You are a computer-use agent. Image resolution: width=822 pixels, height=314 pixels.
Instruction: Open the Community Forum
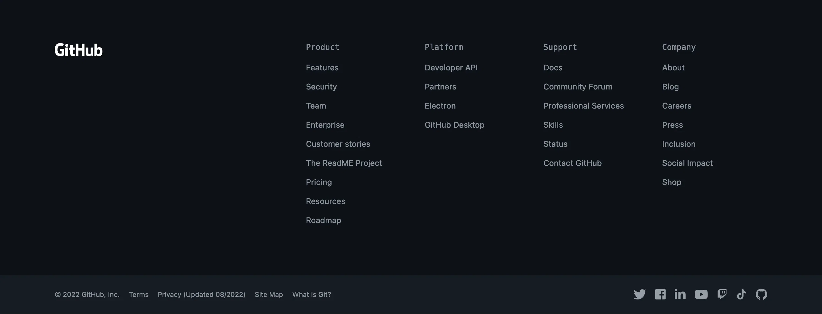(578, 86)
